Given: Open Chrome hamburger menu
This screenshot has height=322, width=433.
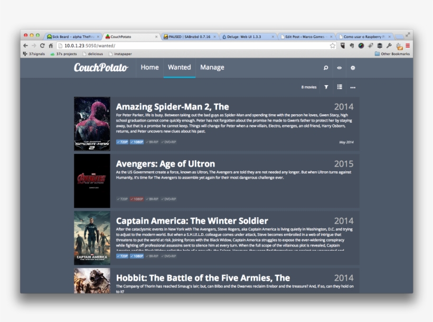Looking at the screenshot, I should tap(408, 46).
